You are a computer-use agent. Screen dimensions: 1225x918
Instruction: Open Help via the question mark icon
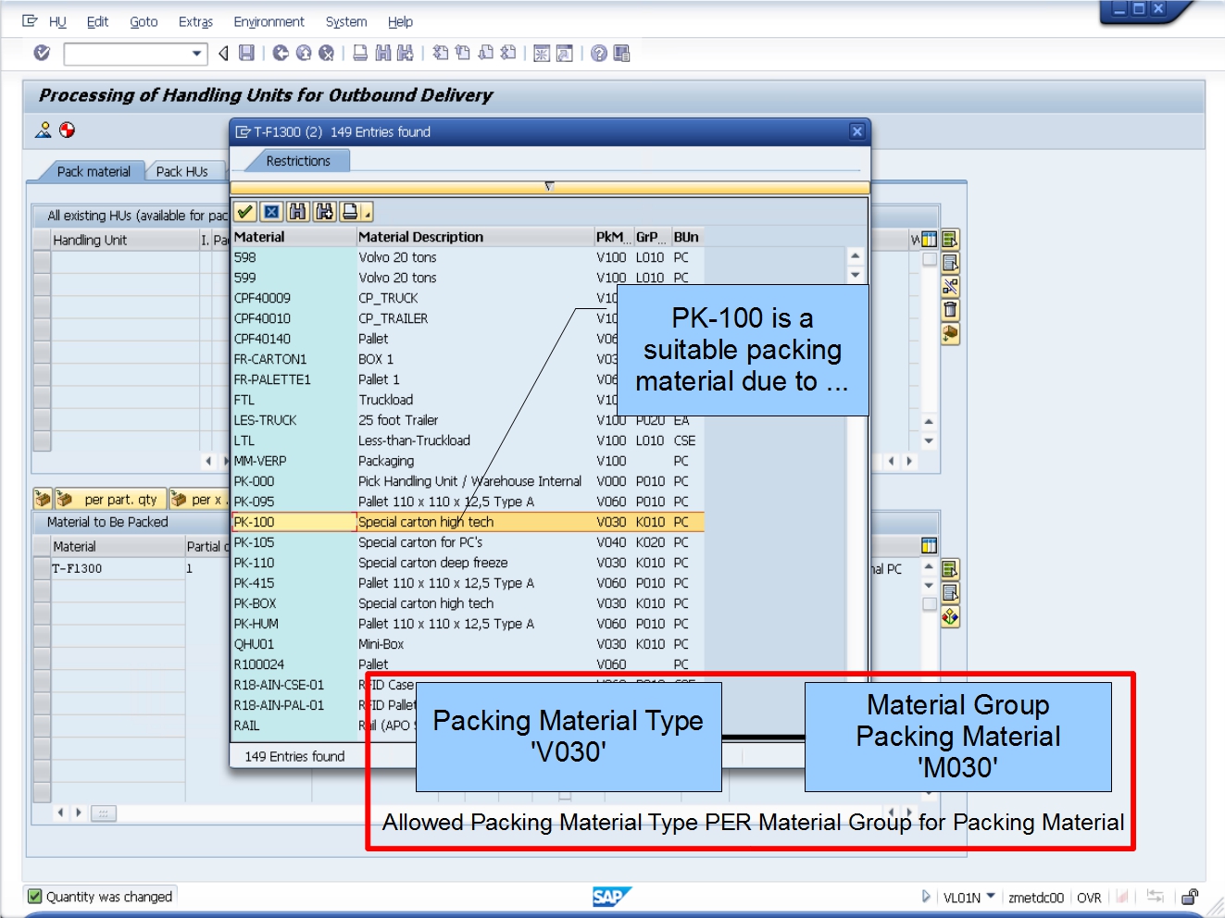pos(599,53)
